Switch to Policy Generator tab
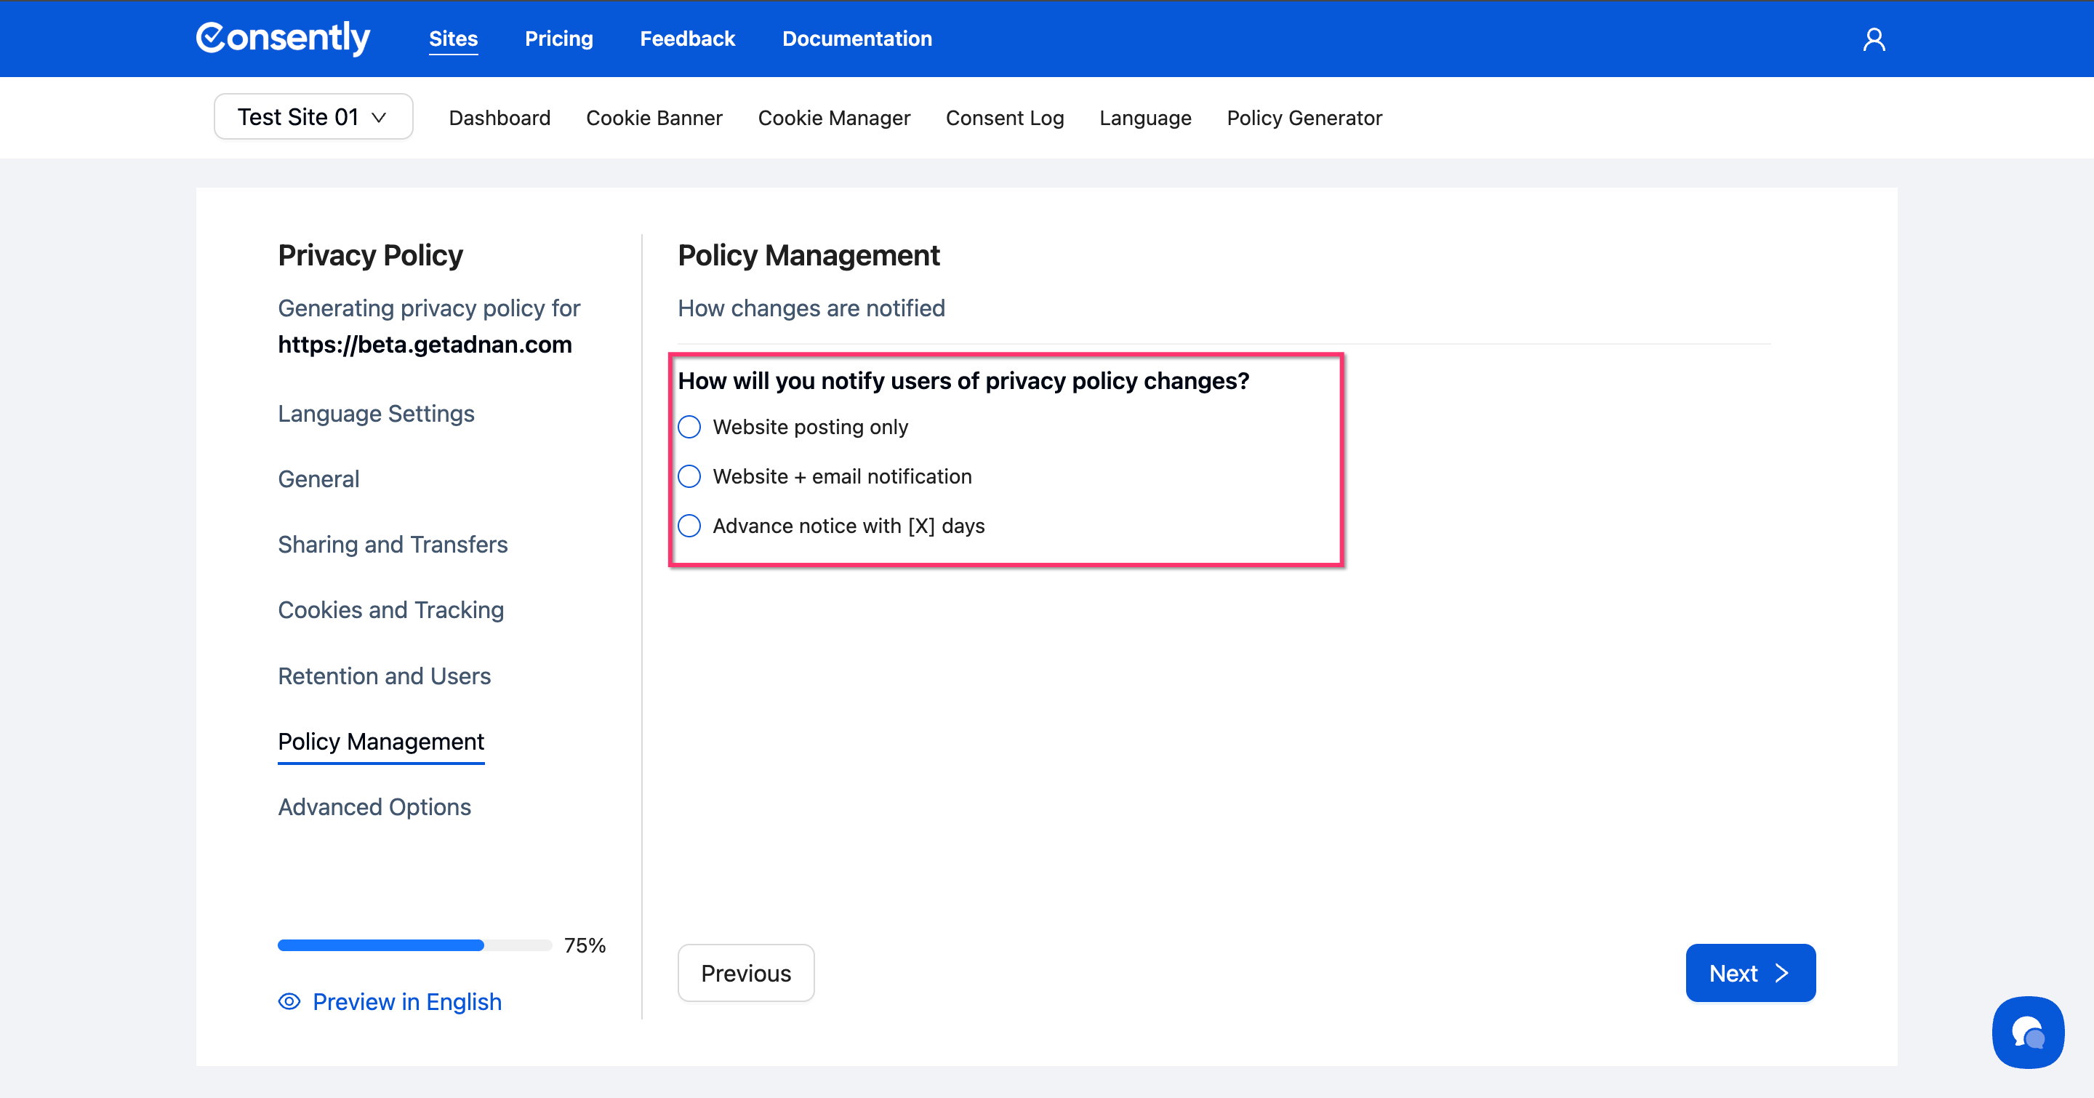Viewport: 2094px width, 1098px height. click(1304, 118)
